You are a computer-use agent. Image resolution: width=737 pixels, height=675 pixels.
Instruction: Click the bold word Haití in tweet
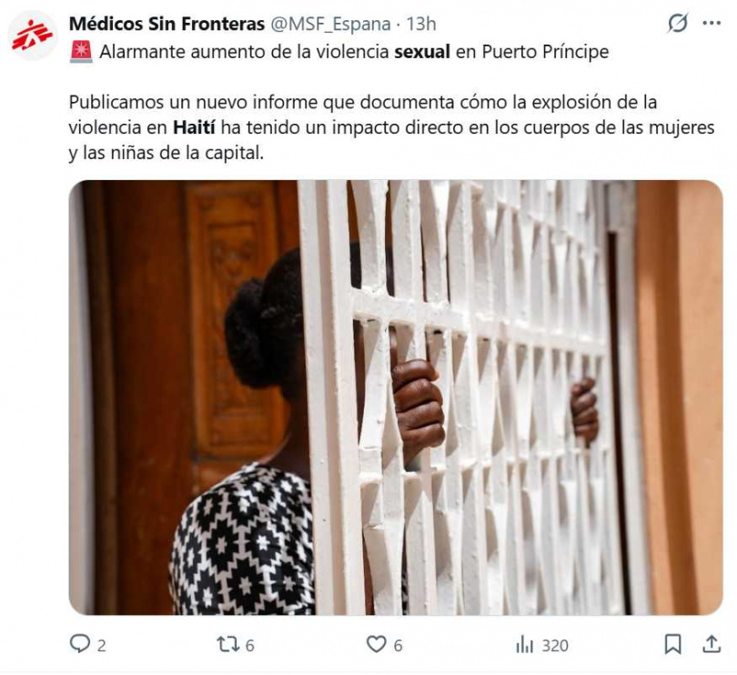point(194,127)
